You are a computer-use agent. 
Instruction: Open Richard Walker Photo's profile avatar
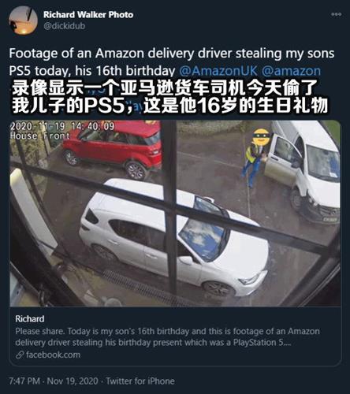tap(23, 20)
